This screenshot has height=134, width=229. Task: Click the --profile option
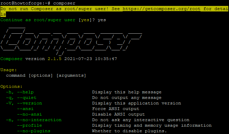30,125
